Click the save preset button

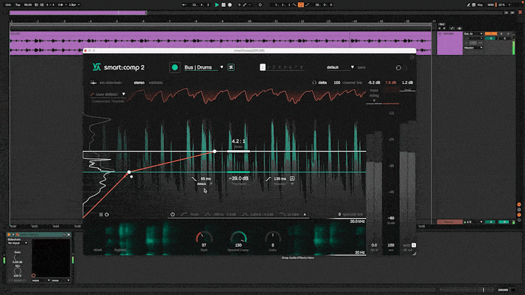pyautogui.click(x=362, y=68)
